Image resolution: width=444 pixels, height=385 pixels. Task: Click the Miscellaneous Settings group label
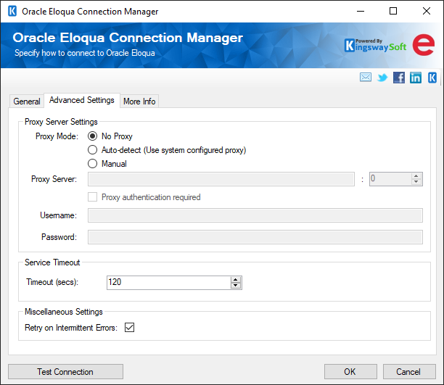(64, 312)
